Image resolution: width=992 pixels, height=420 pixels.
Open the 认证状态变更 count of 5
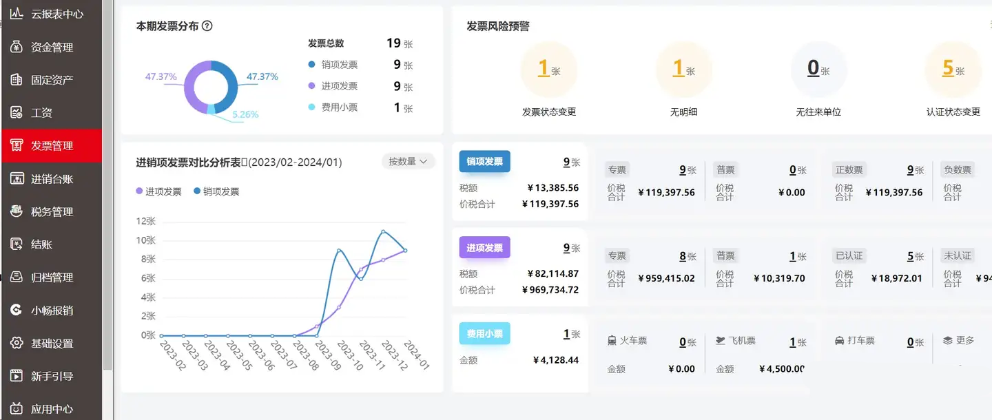point(948,68)
